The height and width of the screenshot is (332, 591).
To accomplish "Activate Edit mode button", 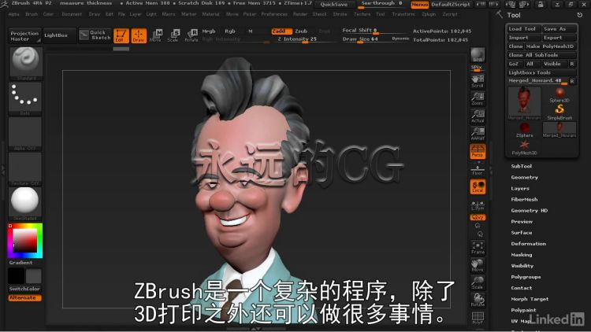I will point(121,35).
